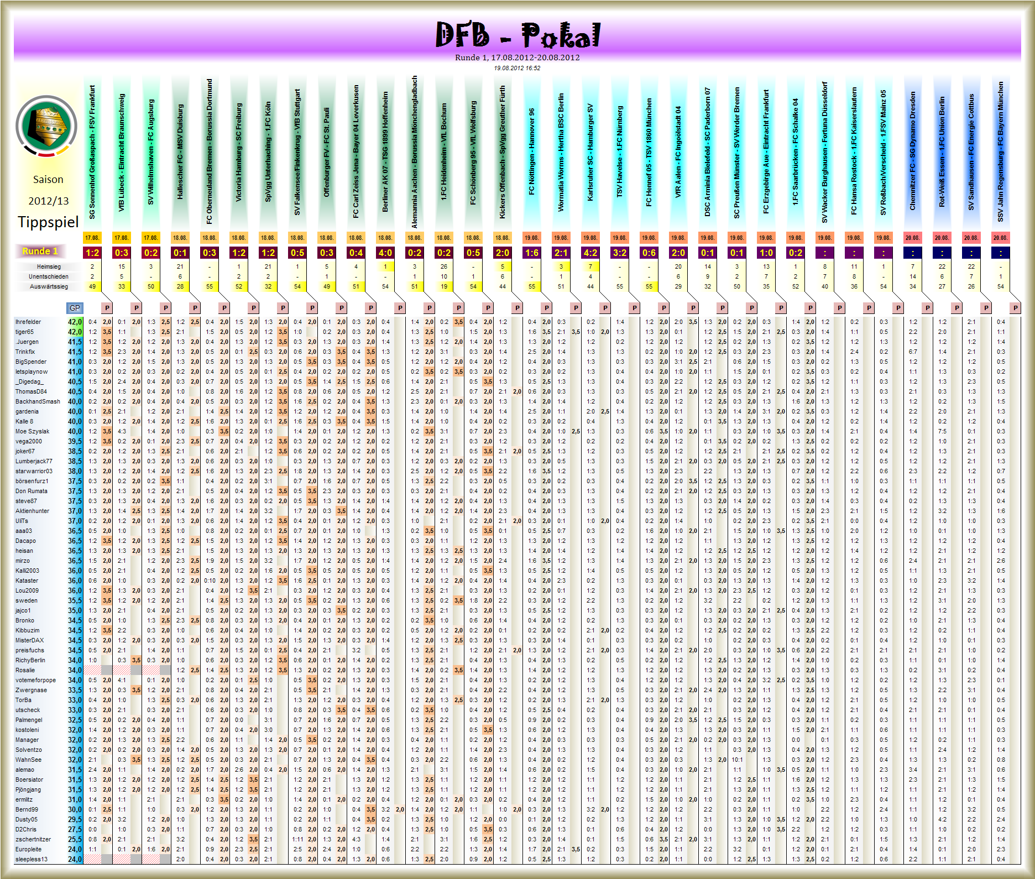This screenshot has width=1035, height=879.
Task: Click the 4:0 result badge of Berliner AK match
Action: pos(386,253)
